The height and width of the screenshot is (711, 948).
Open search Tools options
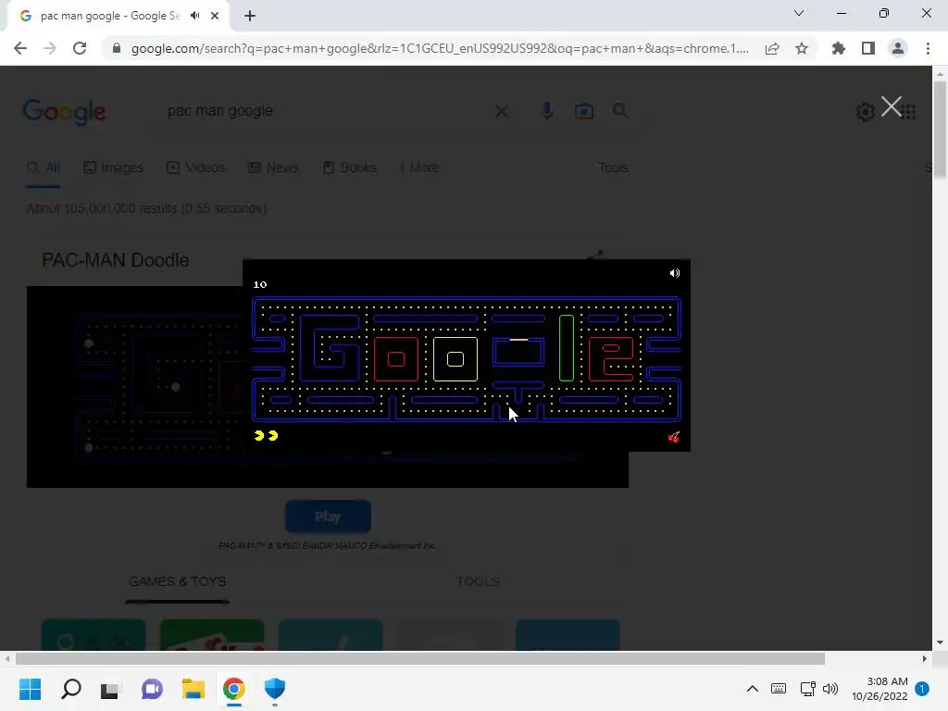pyautogui.click(x=613, y=168)
